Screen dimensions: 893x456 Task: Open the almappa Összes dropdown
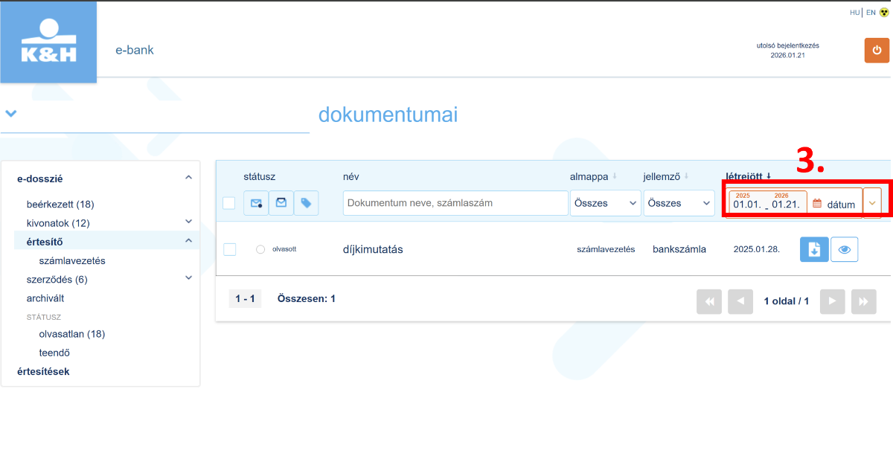(x=606, y=203)
